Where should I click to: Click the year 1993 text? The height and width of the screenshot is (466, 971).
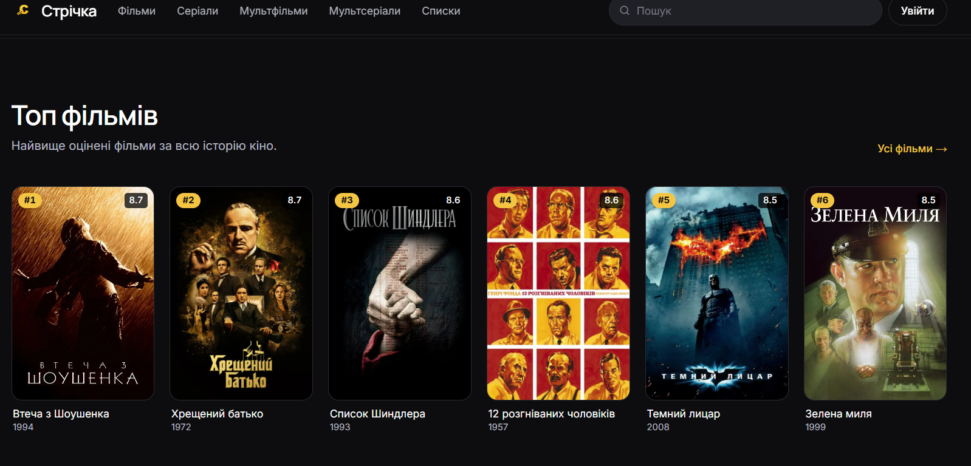click(340, 427)
